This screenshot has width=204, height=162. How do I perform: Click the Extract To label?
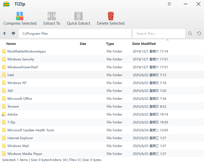click(52, 23)
